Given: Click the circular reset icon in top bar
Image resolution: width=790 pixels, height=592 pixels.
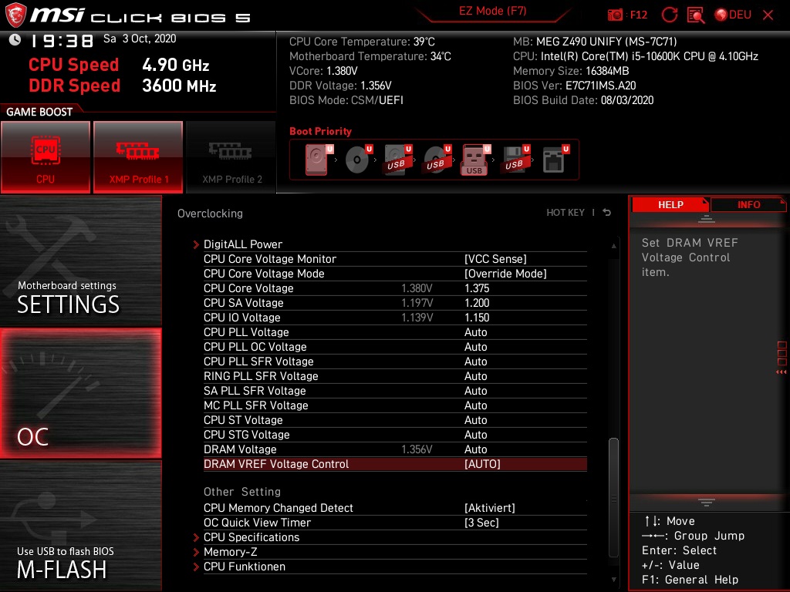Looking at the screenshot, I should [669, 15].
